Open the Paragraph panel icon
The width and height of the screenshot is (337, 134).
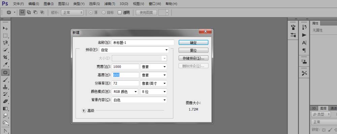[x=304, y=50]
